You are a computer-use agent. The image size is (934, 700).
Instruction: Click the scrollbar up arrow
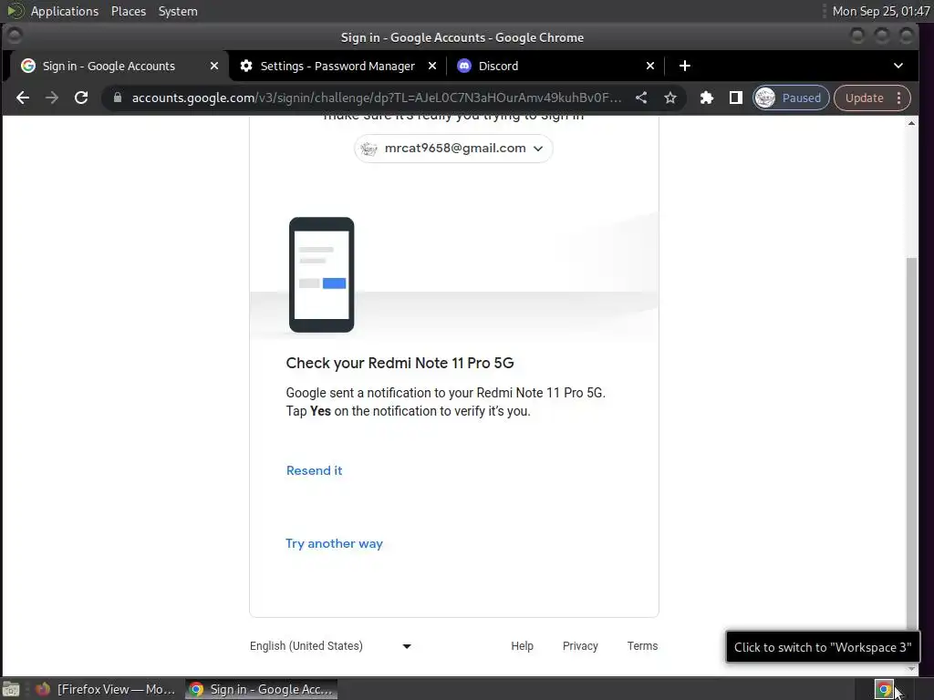(911, 123)
